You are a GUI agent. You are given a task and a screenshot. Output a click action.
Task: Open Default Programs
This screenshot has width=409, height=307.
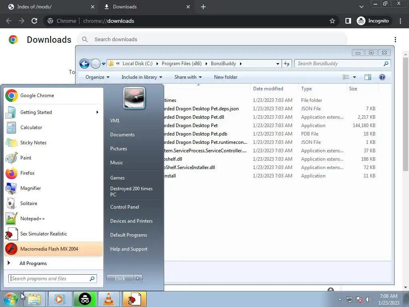(x=128, y=235)
